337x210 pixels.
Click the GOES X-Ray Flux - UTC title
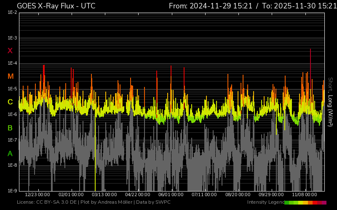click(56, 6)
